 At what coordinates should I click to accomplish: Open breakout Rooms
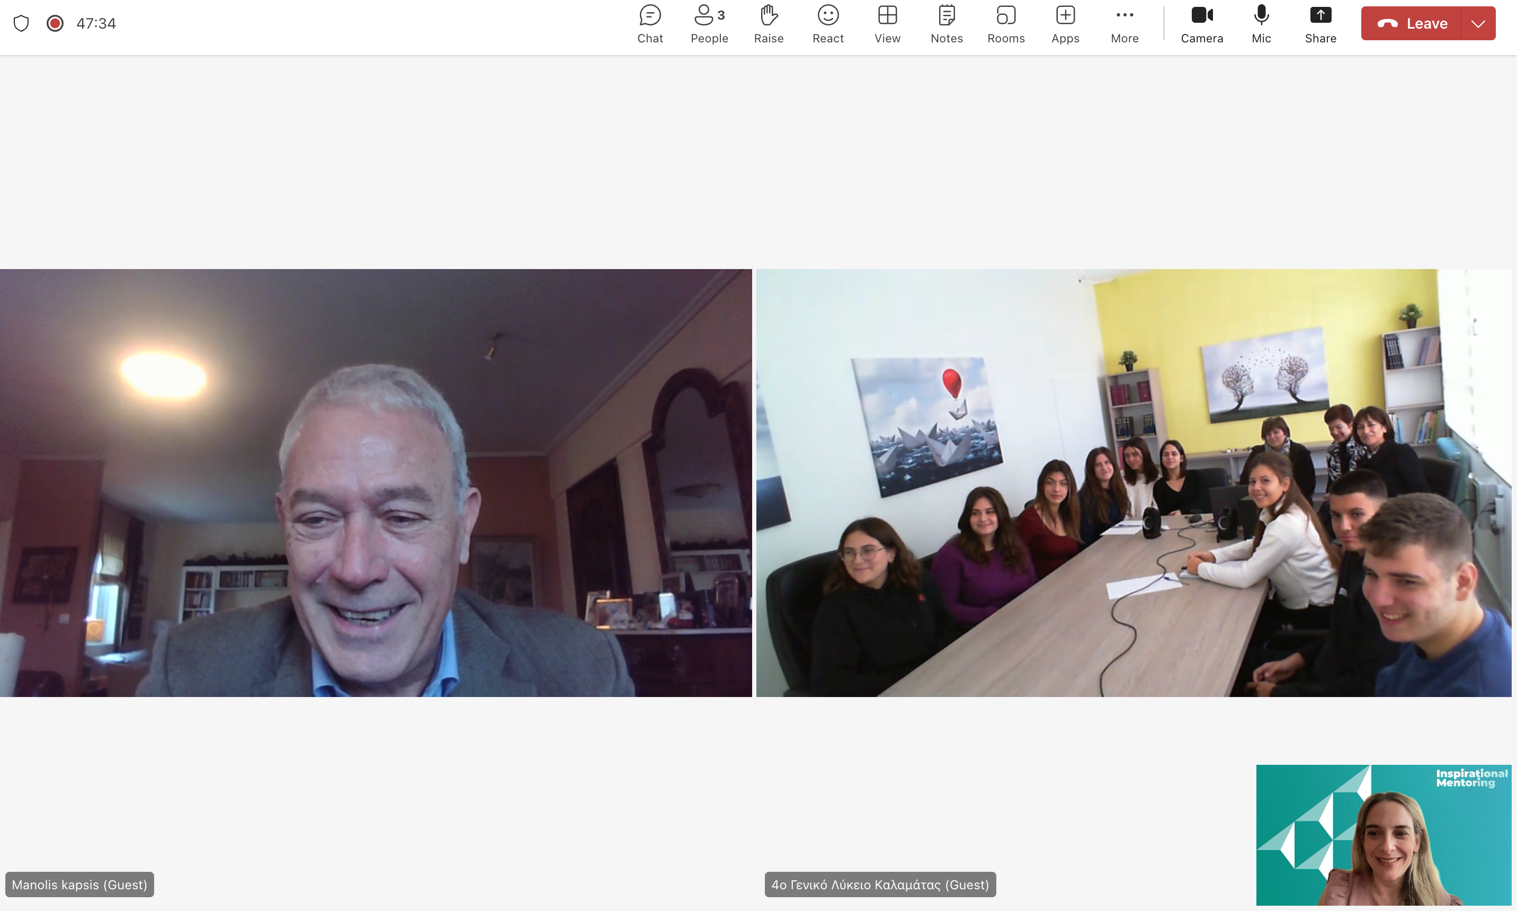(1006, 24)
